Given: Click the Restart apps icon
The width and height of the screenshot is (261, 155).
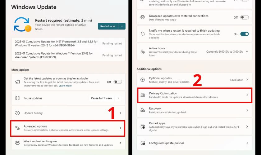Looking at the screenshot, I should 143,126.
